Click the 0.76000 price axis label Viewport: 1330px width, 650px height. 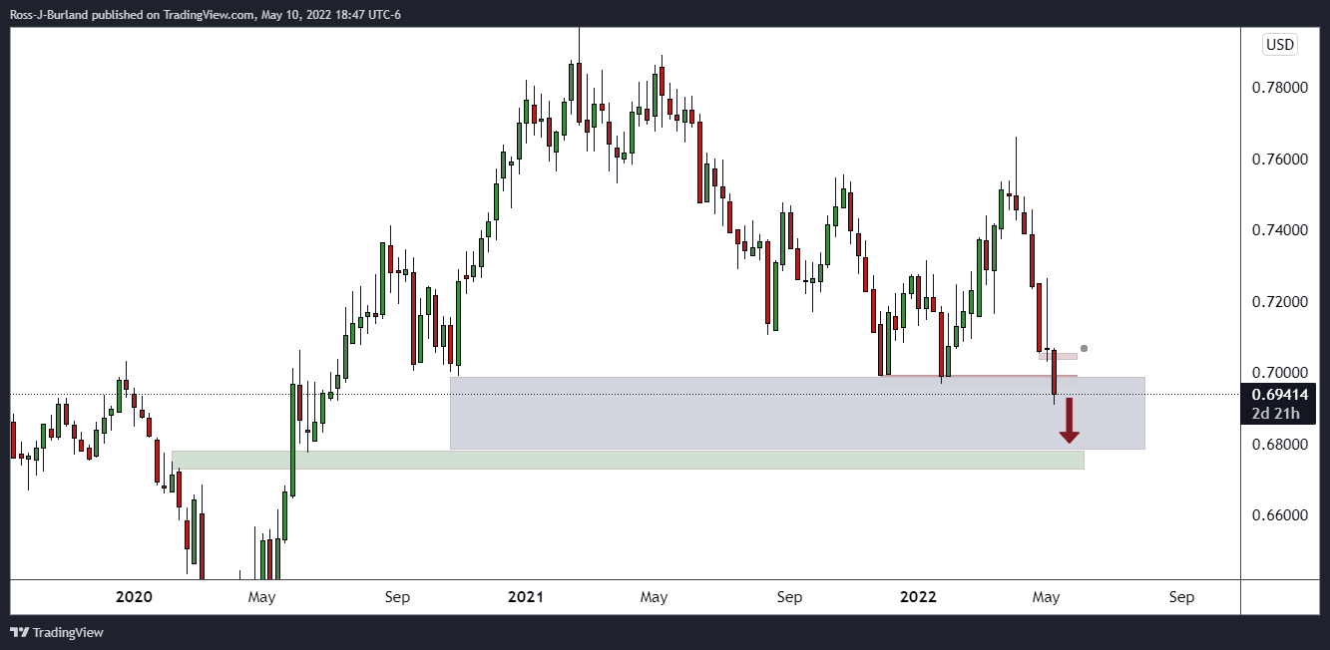point(1281,160)
